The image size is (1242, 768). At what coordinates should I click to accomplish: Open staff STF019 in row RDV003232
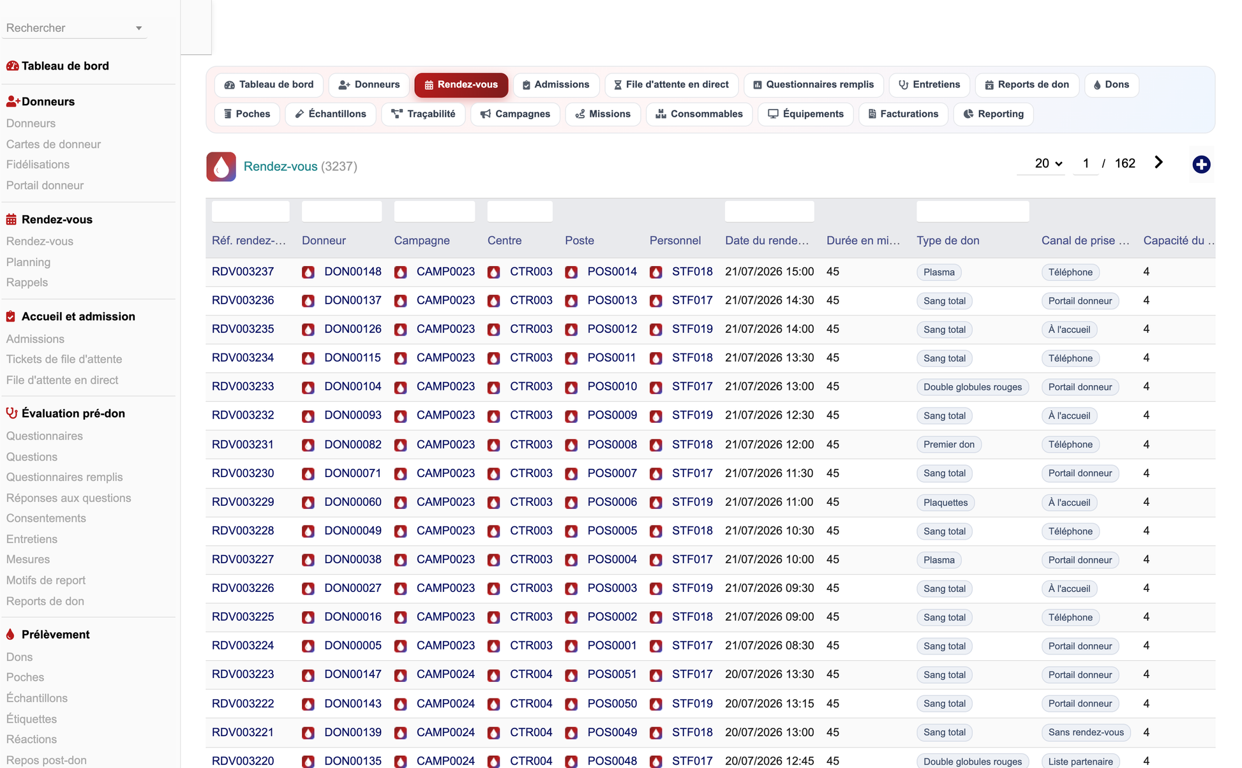click(x=692, y=415)
